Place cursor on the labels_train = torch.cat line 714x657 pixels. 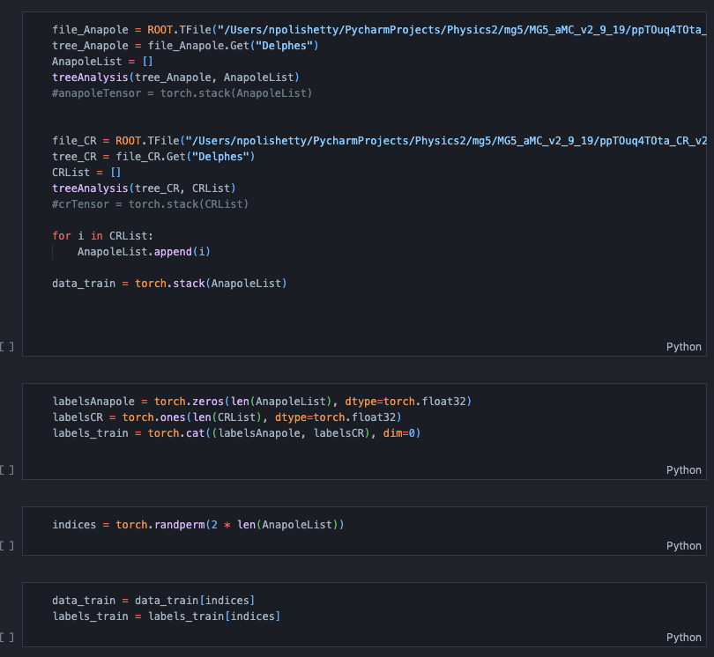236,432
